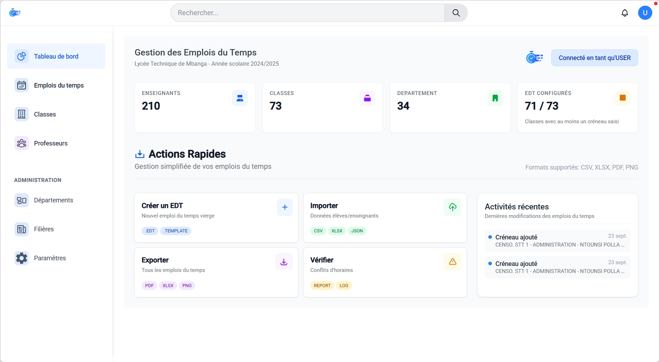Click the 71 / 73 EDT configurés value
659x362 pixels.
click(542, 106)
